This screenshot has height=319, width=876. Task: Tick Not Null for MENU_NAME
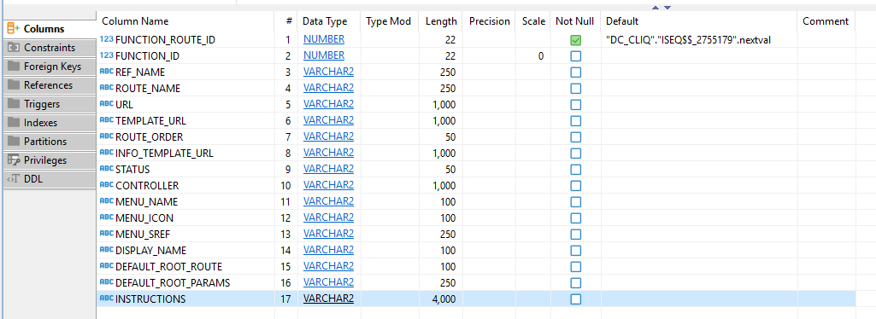(575, 202)
